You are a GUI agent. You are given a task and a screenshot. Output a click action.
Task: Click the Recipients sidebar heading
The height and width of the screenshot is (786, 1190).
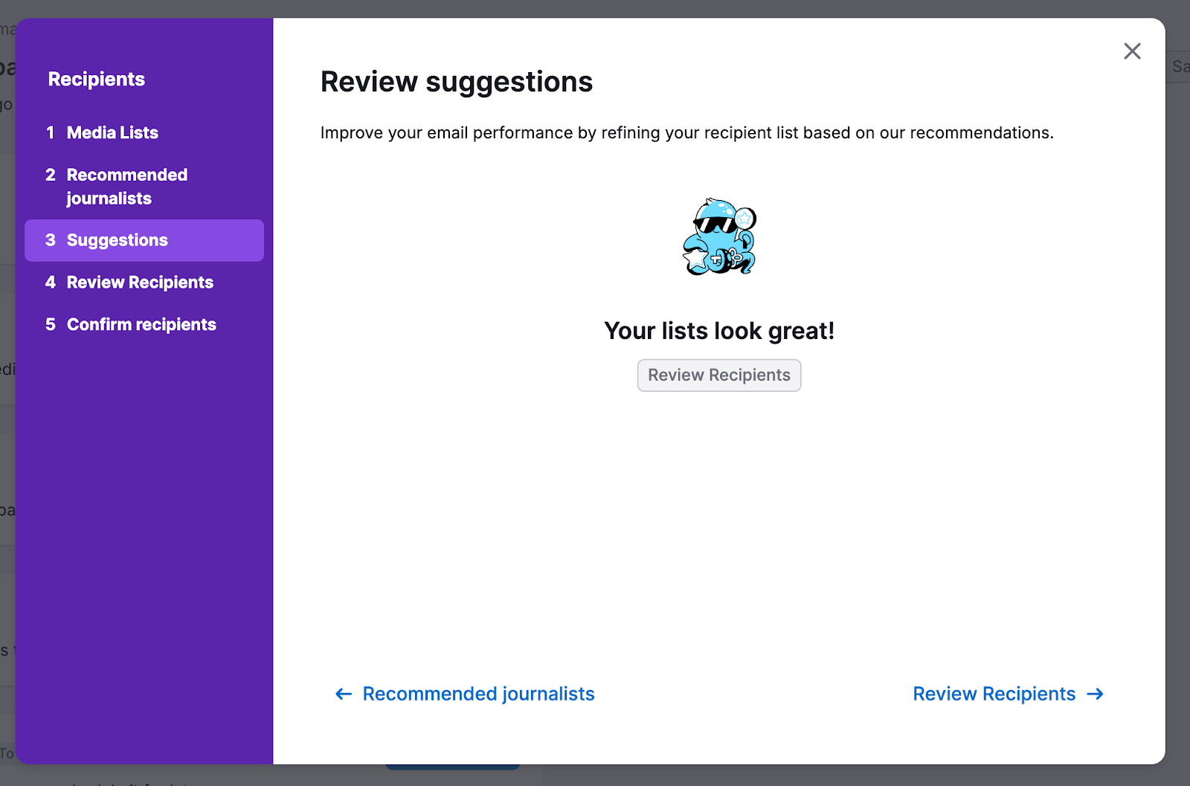click(97, 79)
